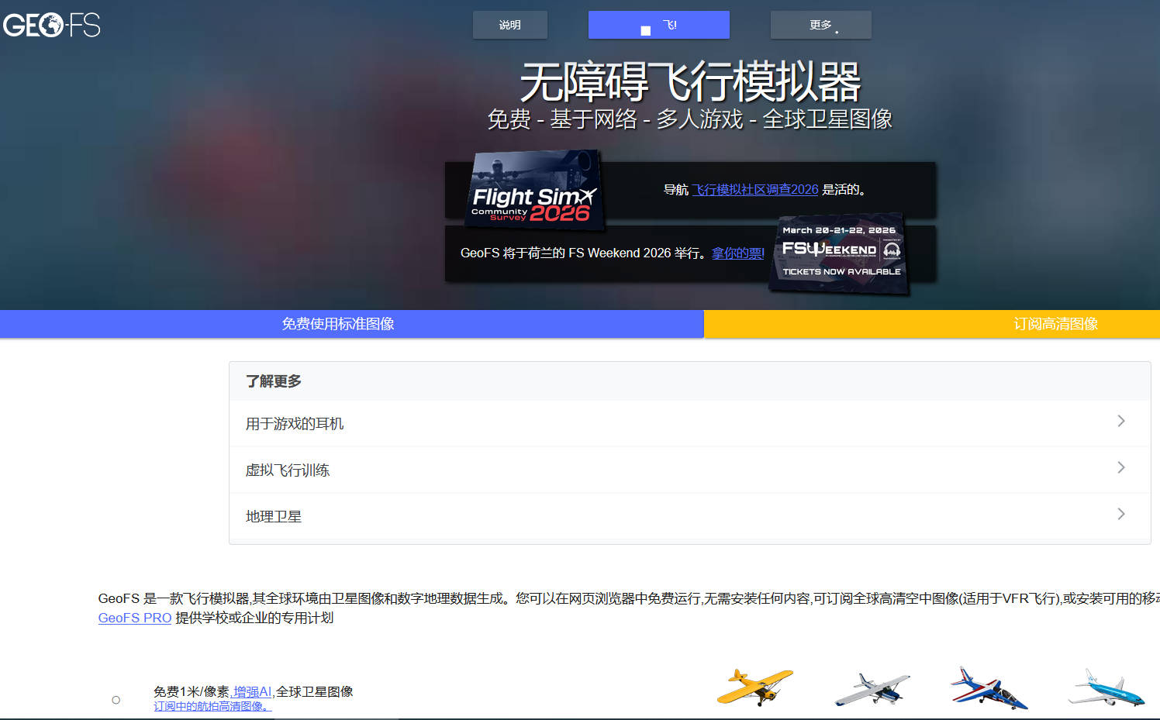
Task: Click the FS Weekend tickets banner image
Action: coord(839,252)
